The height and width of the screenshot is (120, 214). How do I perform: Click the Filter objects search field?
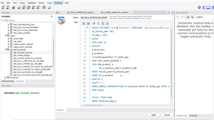click(29, 20)
